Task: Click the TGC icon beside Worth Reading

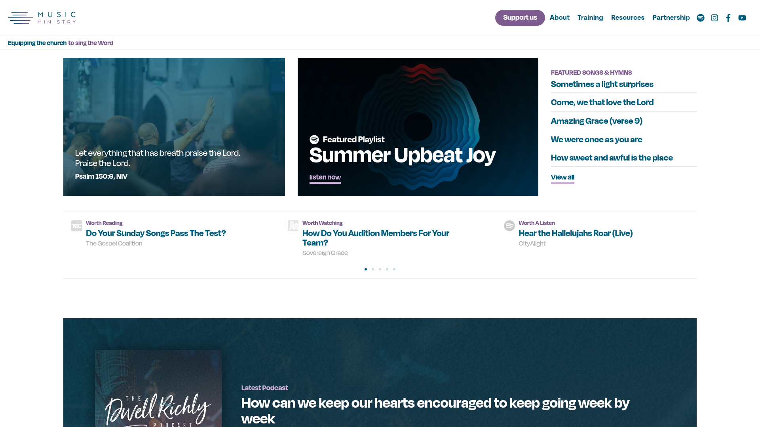Action: coord(77,226)
